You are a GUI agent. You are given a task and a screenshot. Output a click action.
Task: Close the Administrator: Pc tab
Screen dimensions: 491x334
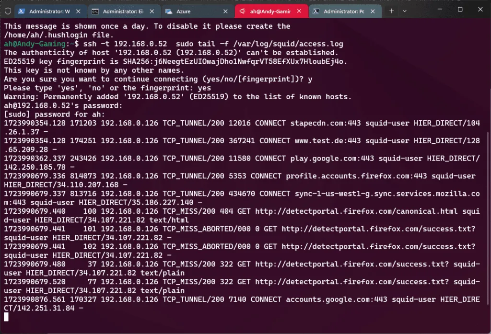point(373,12)
